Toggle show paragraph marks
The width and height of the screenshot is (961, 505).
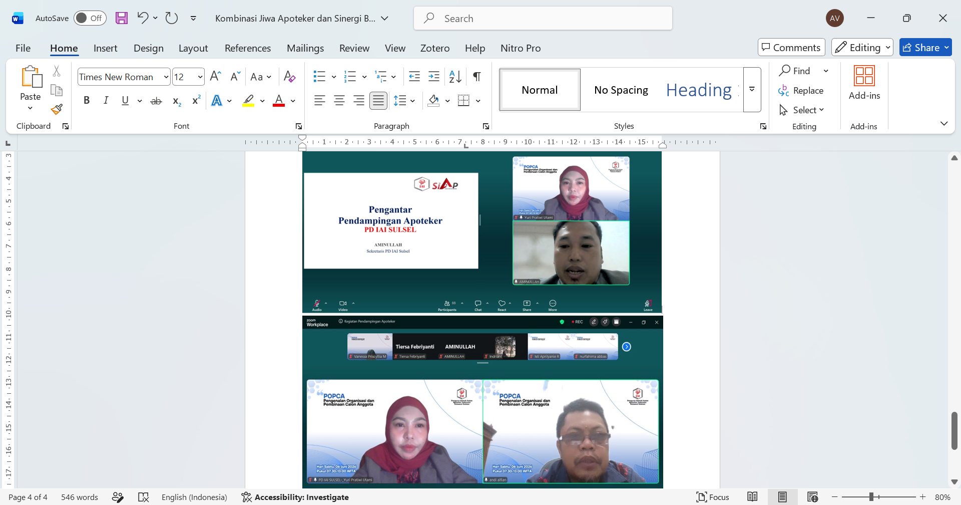477,77
